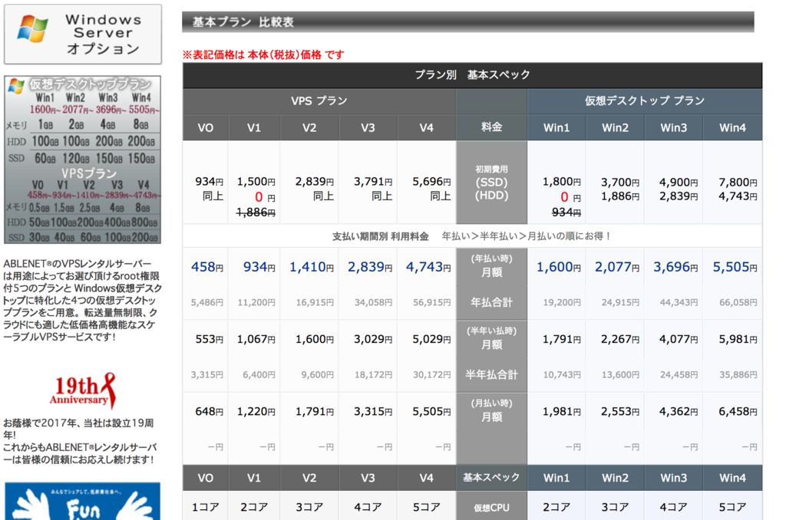This screenshot has height=520, width=786.
Task: Click the V2 yearly price 1,410円
Action: tap(312, 267)
